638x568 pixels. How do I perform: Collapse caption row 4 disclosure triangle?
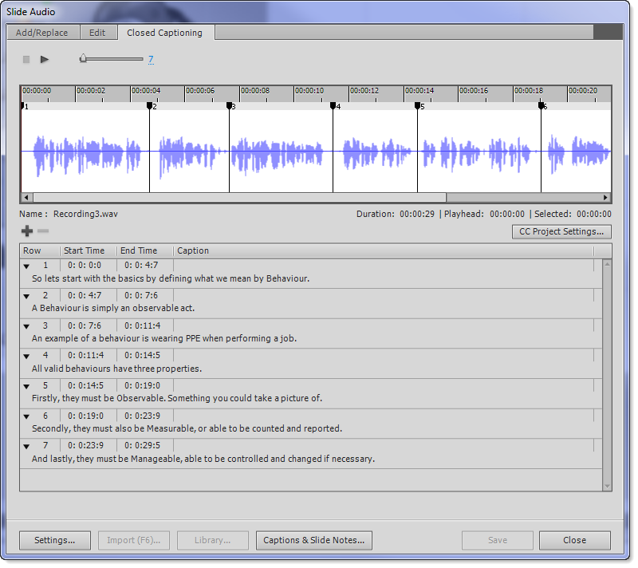pos(26,356)
